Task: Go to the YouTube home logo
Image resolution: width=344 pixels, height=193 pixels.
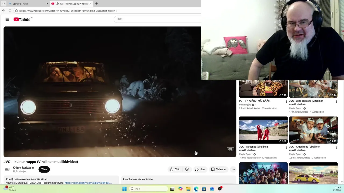Action: (x=22, y=19)
